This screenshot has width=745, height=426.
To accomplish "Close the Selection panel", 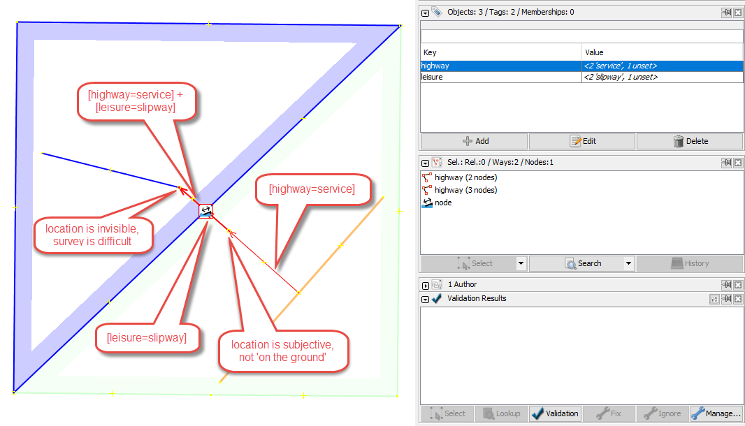I will 738,163.
